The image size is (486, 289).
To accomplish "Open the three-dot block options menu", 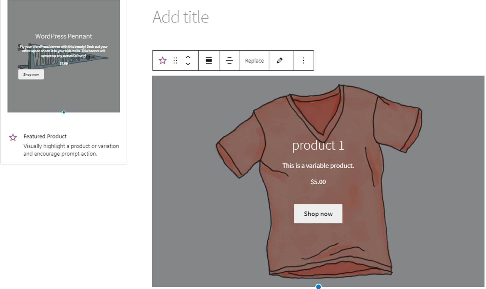I will 303,60.
